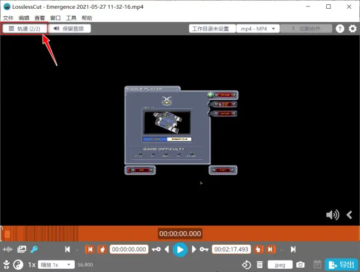The width and height of the screenshot is (360, 272).
Task: Seek to next keyframe
Action: tap(204, 249)
